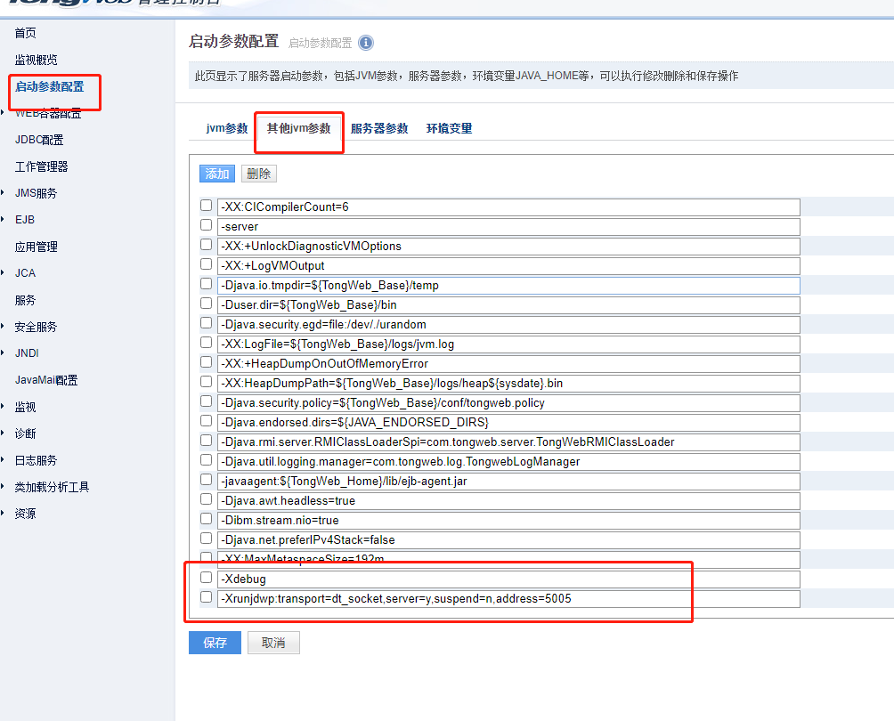The image size is (894, 721).
Task: Expand the 监视 section in the sidebar
Action: [25, 407]
